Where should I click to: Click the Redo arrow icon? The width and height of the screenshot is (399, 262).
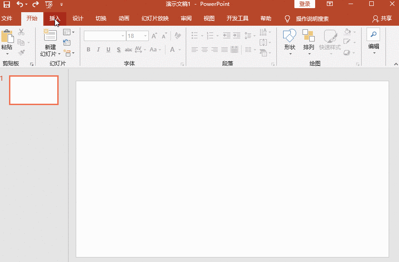[x=36, y=5]
